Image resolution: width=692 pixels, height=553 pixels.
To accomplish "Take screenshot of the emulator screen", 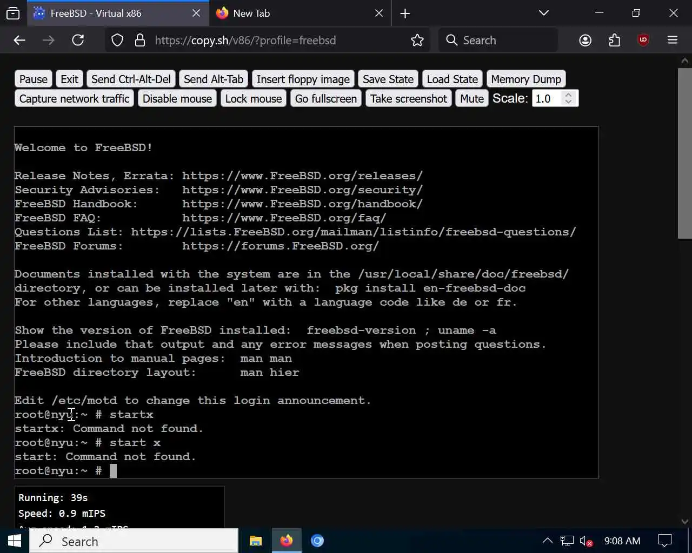I will 409,99.
